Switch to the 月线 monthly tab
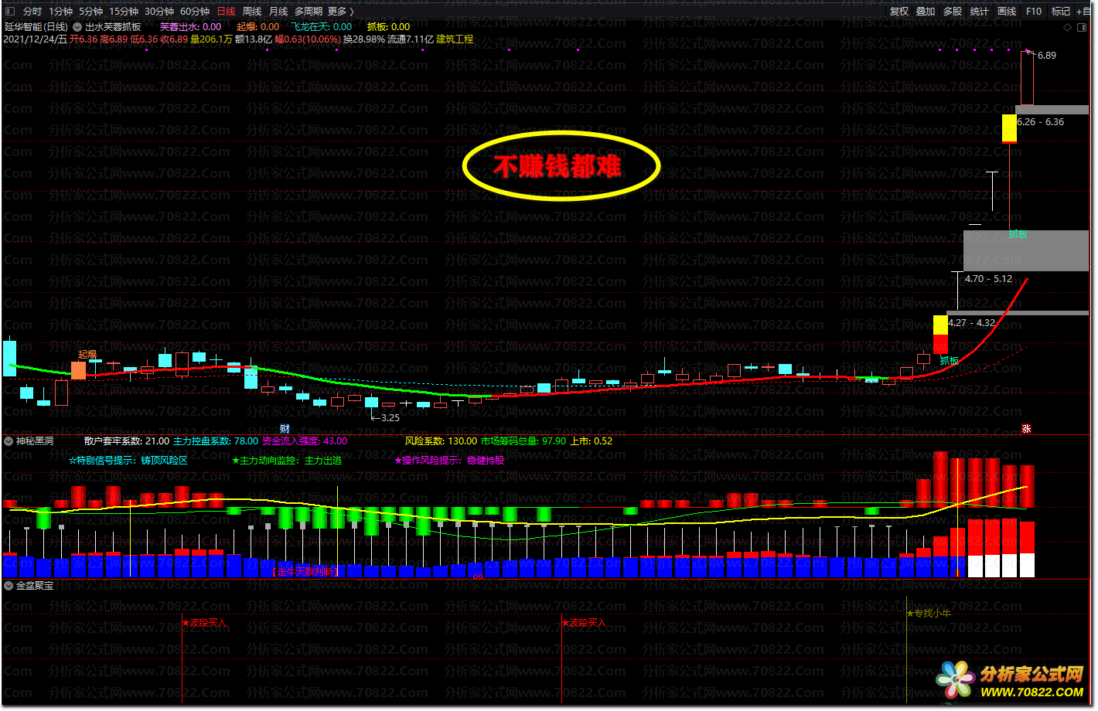1098x711 pixels. [x=278, y=12]
